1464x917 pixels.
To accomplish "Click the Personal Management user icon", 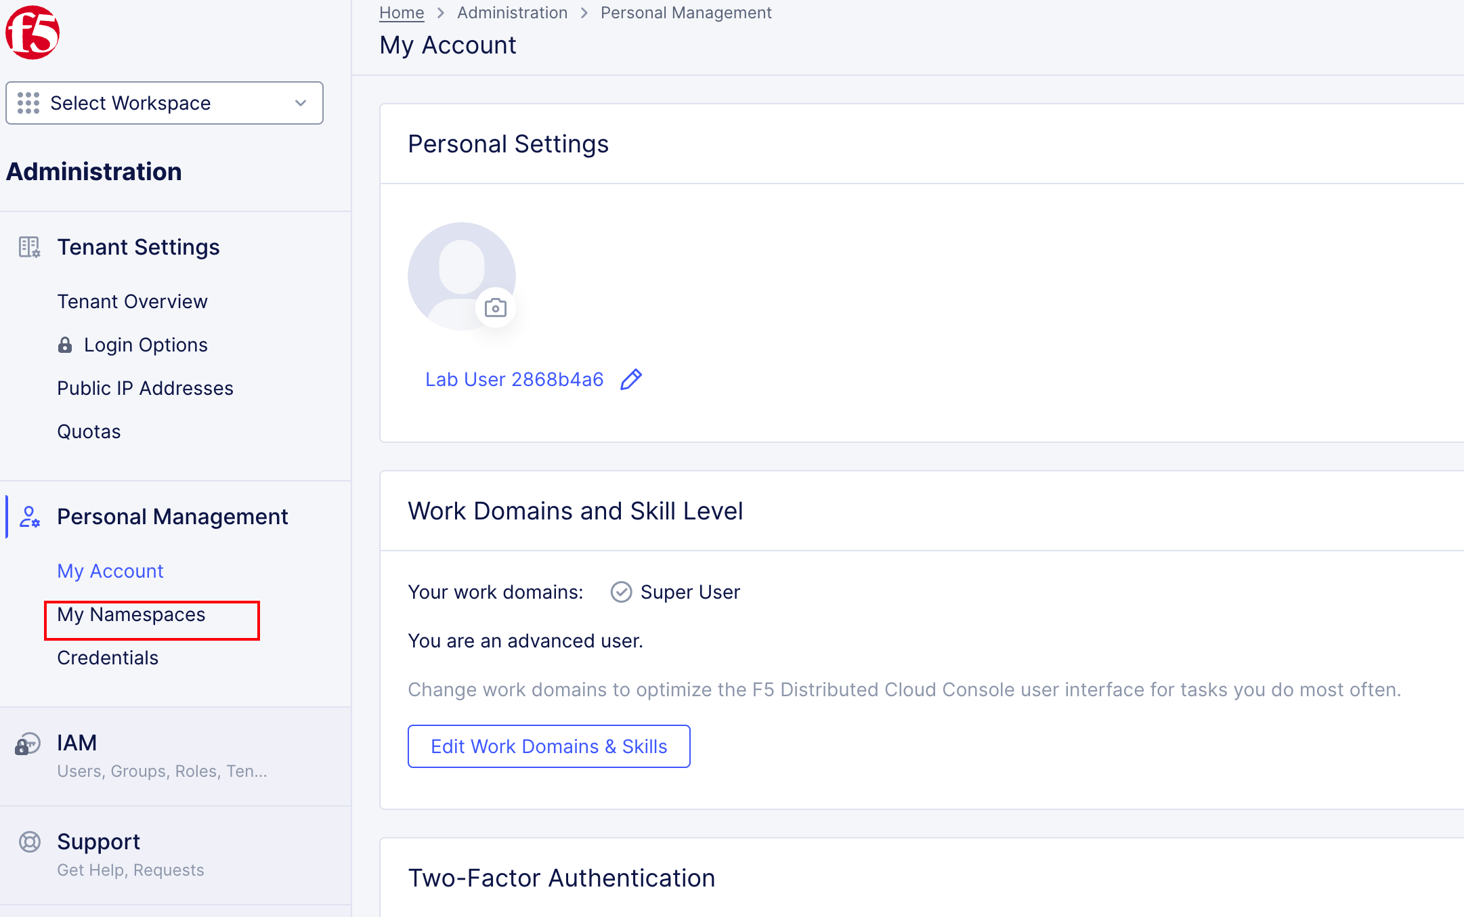I will click(29, 517).
